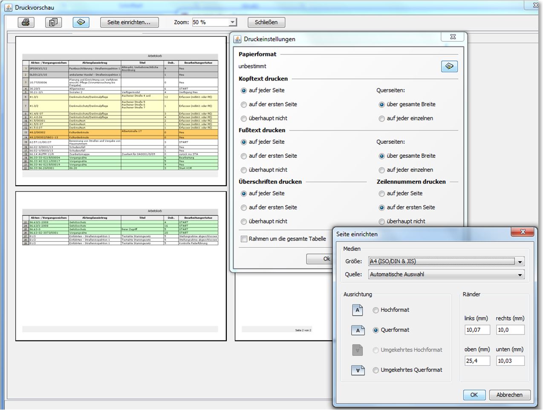Select Querformat orientation radio
The image size is (543, 410).
[x=375, y=330]
